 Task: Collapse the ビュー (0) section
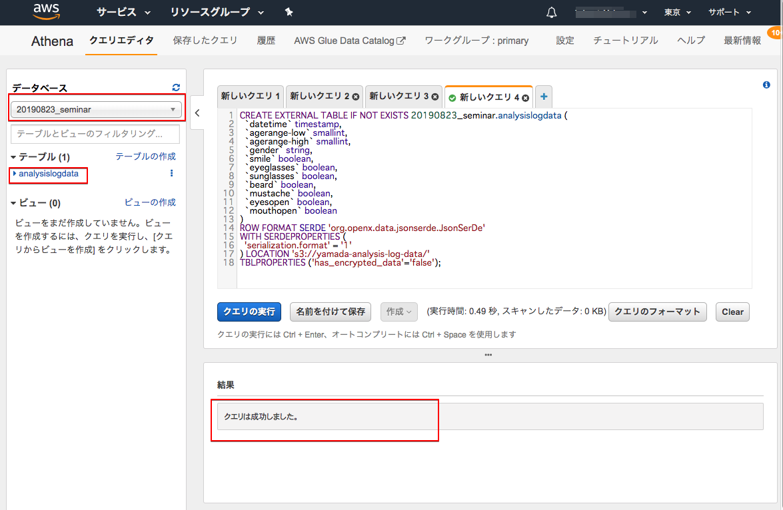(35, 203)
